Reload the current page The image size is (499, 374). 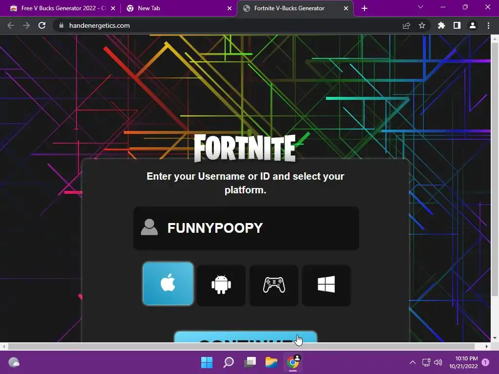click(42, 25)
